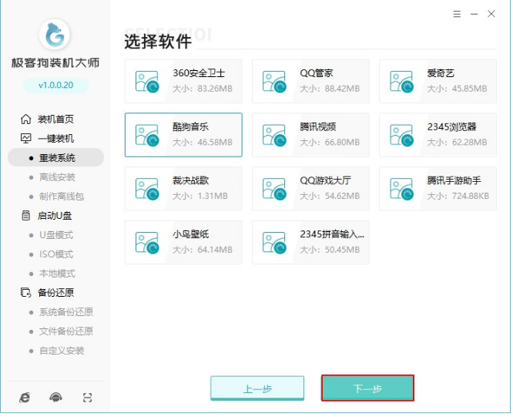The width and height of the screenshot is (513, 417).
Task: Click the 备份还原 folder icon
Action: [25, 292]
